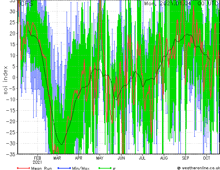This screenshot has height=170, width=220.
Task: Click the MAR axis label
Action: [57, 158]
